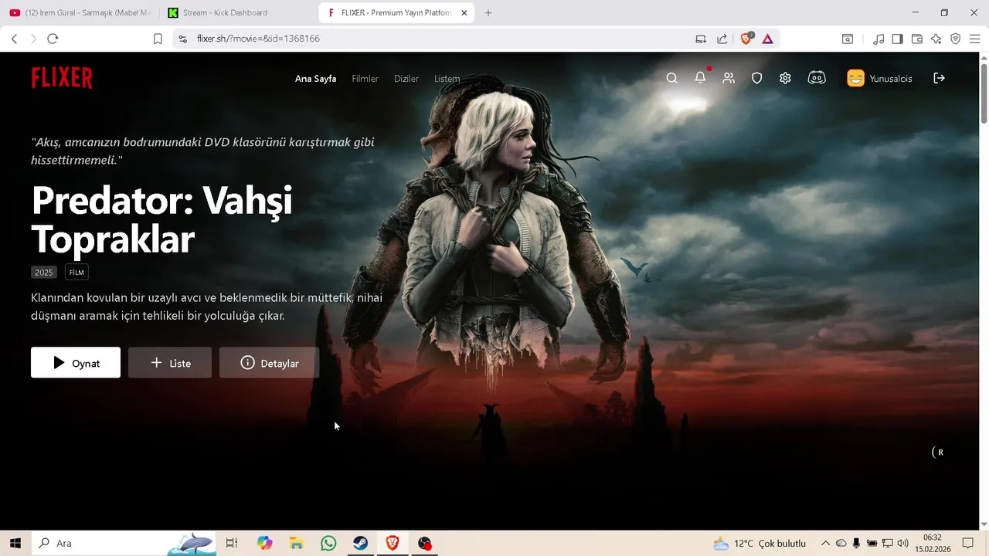The image size is (989, 556).
Task: Show hidden system tray icons
Action: tap(825, 543)
